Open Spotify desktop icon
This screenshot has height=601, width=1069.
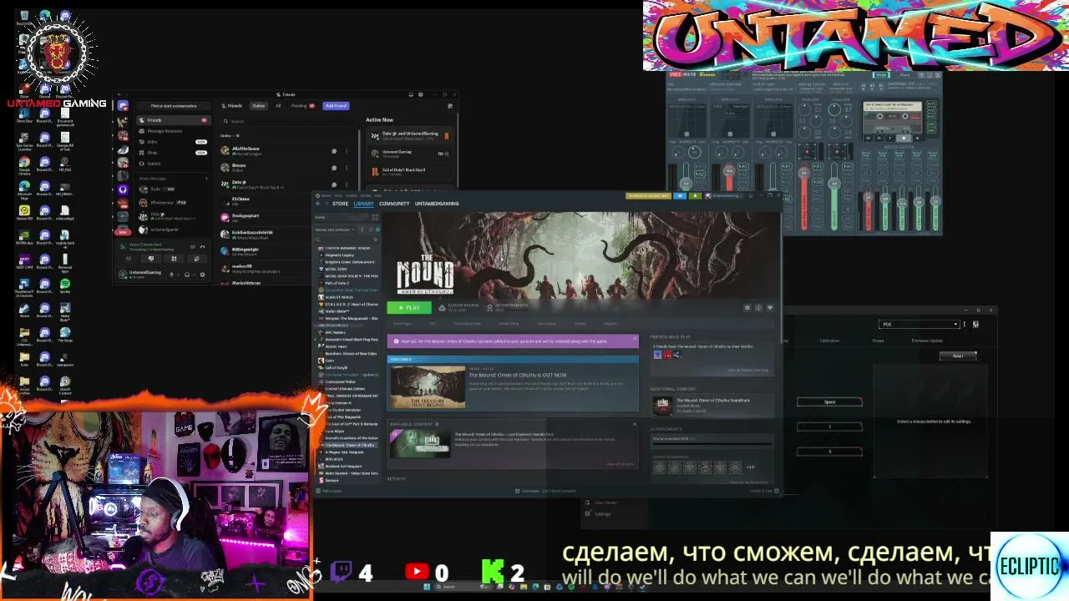pyautogui.click(x=65, y=285)
